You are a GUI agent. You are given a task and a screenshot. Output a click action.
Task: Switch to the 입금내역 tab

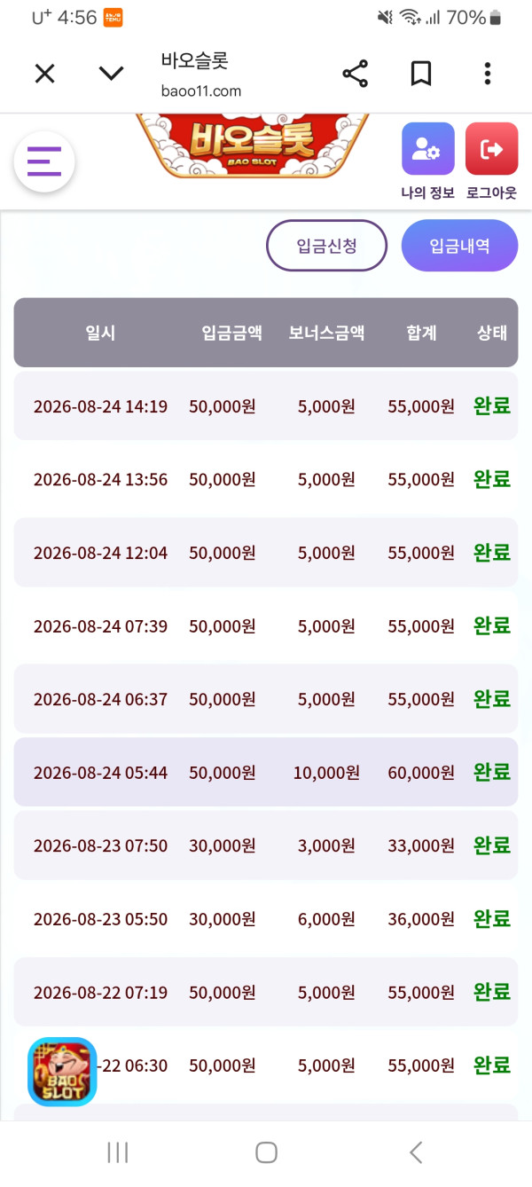click(x=459, y=246)
